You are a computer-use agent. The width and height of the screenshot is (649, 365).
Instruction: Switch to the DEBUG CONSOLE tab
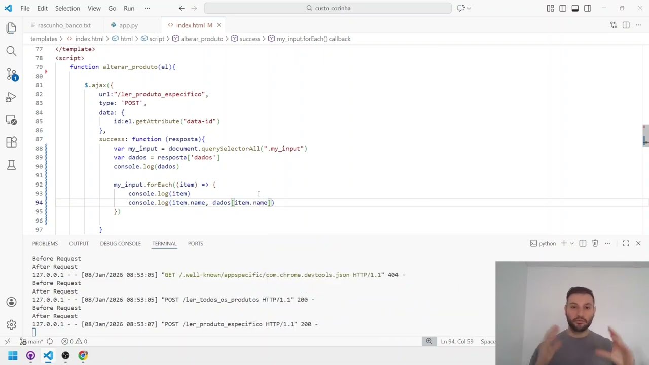tap(120, 243)
